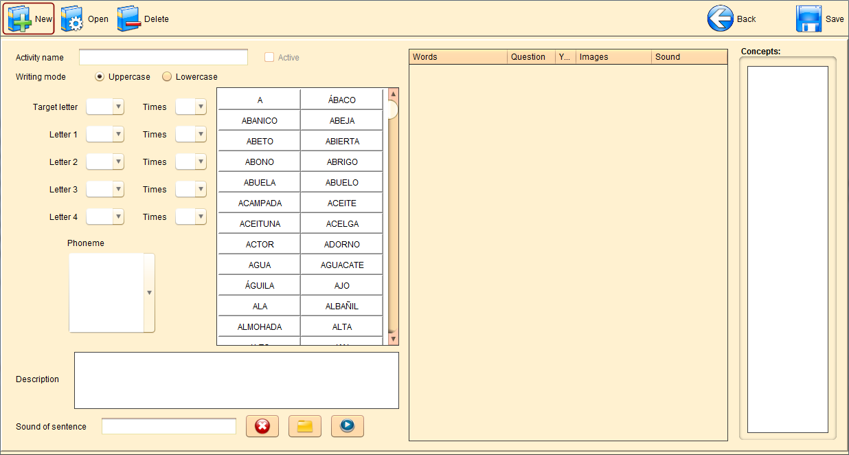Viewport: 849px width, 455px height.
Task: Play the sentence sound
Action: [x=348, y=426]
